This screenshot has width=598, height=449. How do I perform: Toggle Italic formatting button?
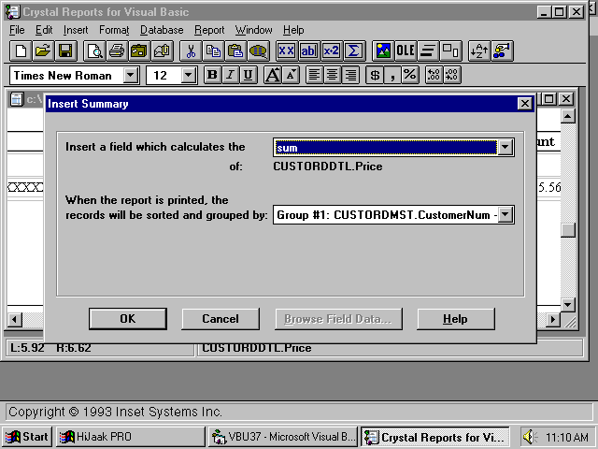pyautogui.click(x=230, y=75)
